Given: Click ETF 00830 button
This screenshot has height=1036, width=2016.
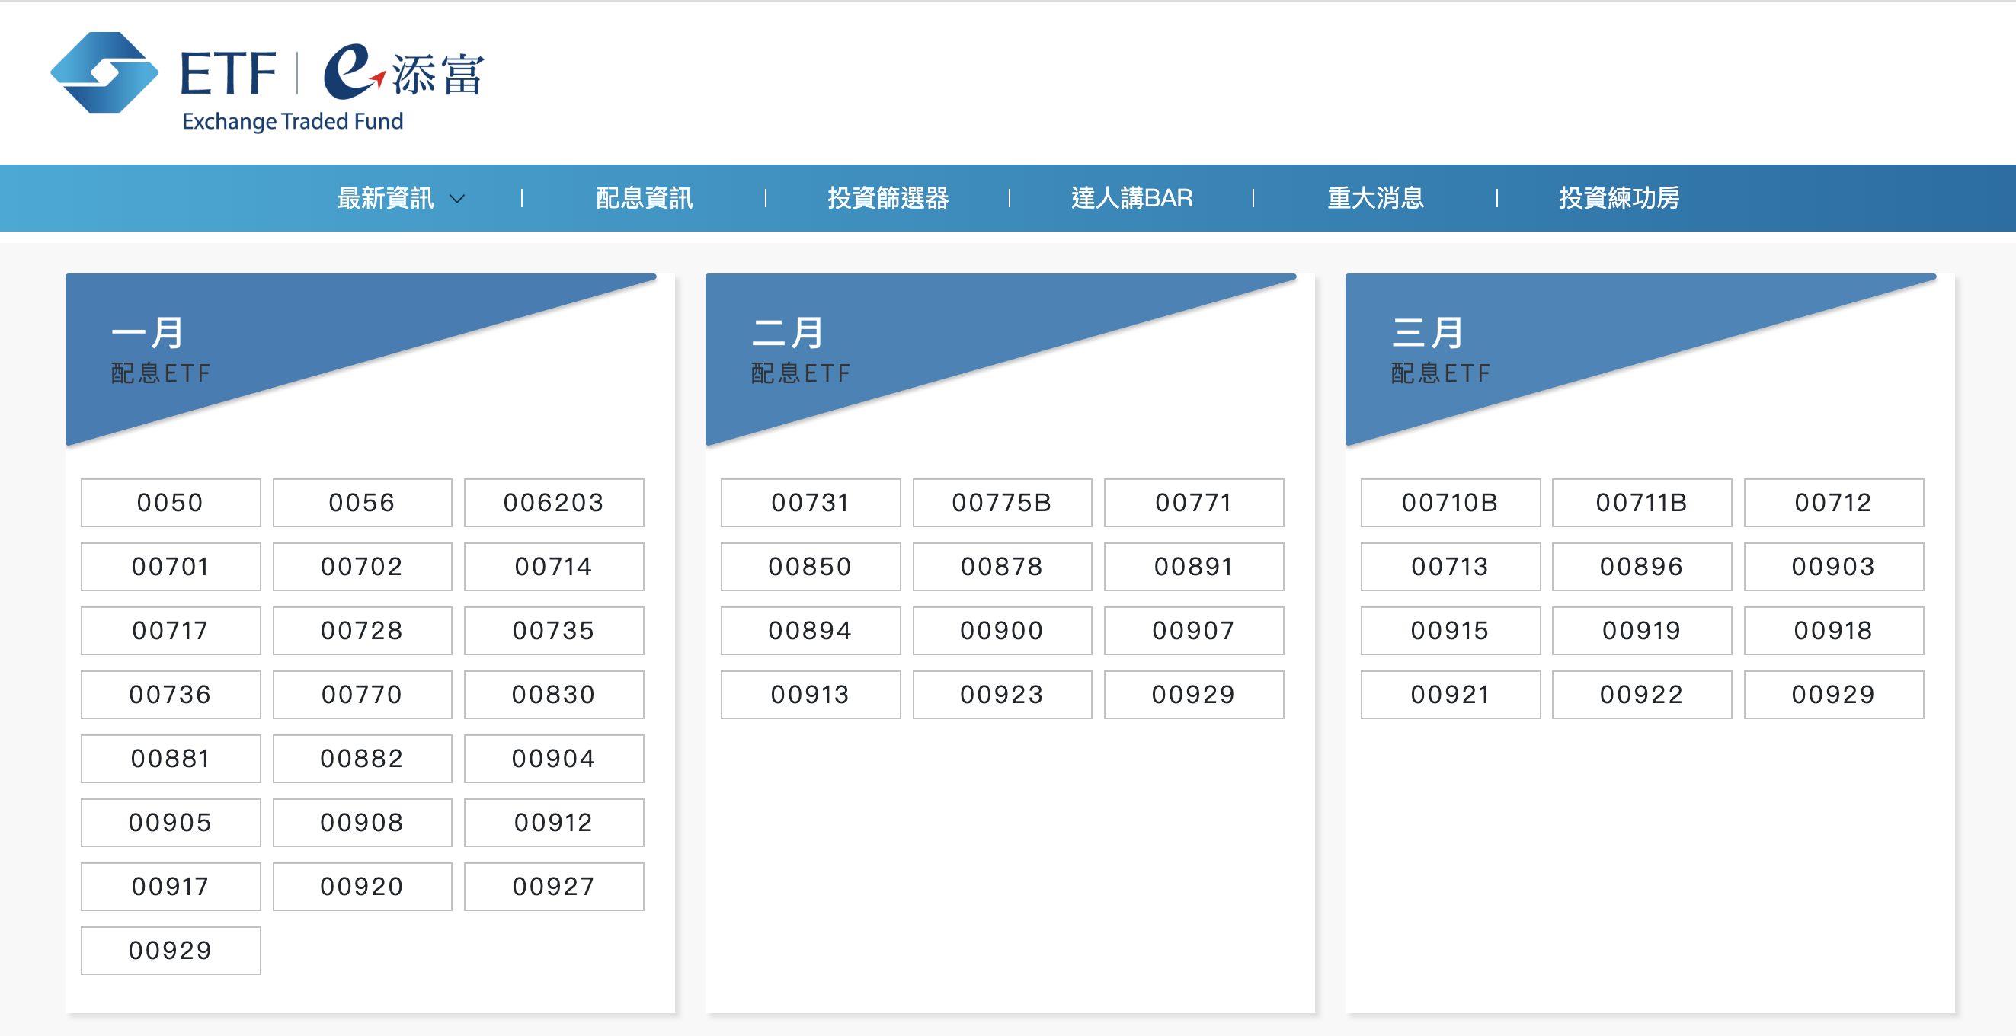Looking at the screenshot, I should point(554,695).
